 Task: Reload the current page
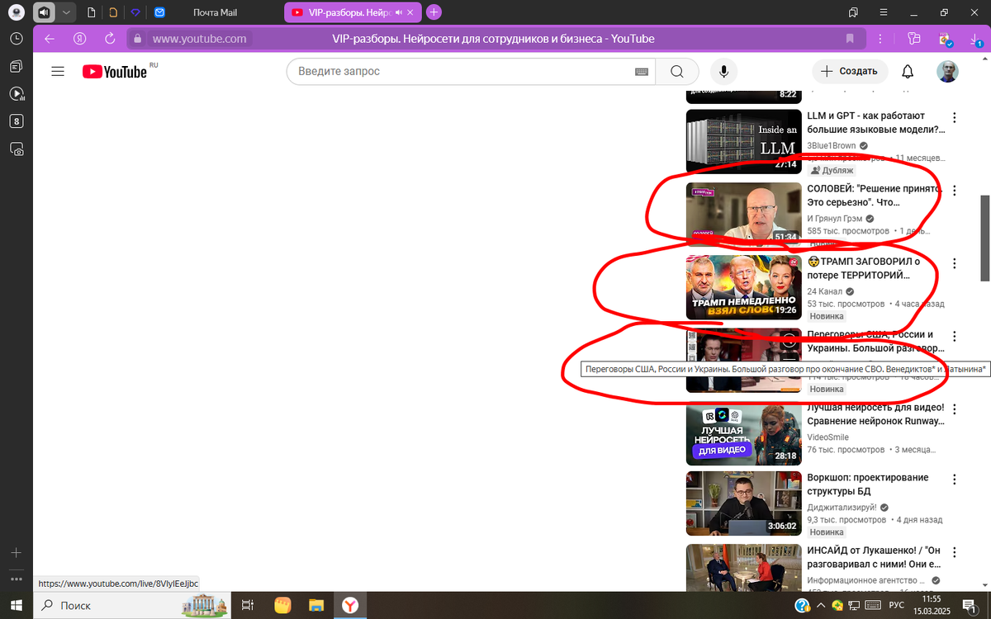point(109,39)
